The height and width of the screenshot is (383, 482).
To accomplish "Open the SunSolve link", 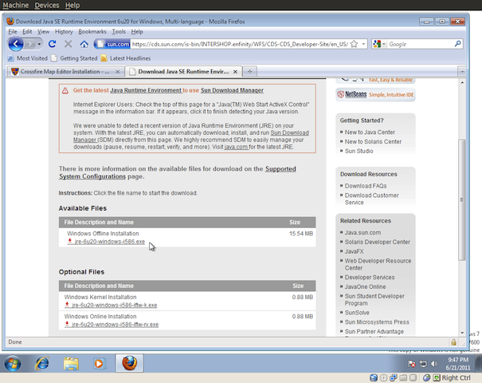I will pyautogui.click(x=357, y=313).
